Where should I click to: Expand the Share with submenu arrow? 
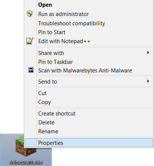tap(148, 53)
